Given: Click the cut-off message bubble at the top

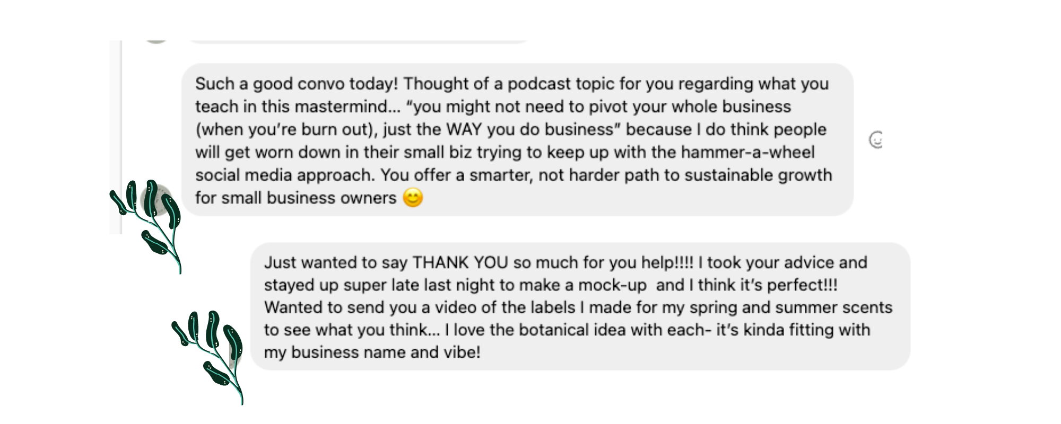Looking at the screenshot, I should point(358,41).
